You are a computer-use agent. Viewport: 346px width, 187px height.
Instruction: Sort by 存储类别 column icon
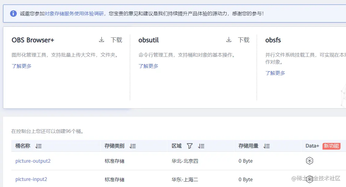(x=133, y=146)
